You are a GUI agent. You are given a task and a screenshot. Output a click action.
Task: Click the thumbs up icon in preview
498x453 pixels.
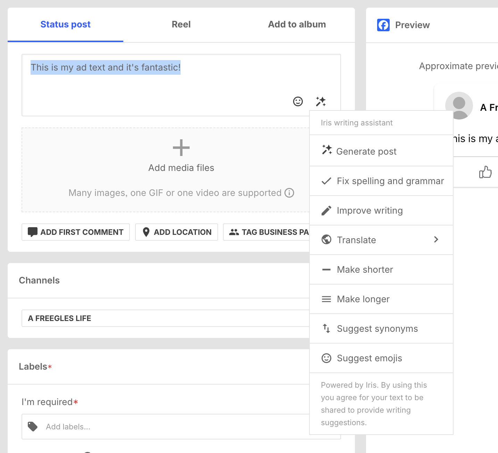click(x=485, y=172)
